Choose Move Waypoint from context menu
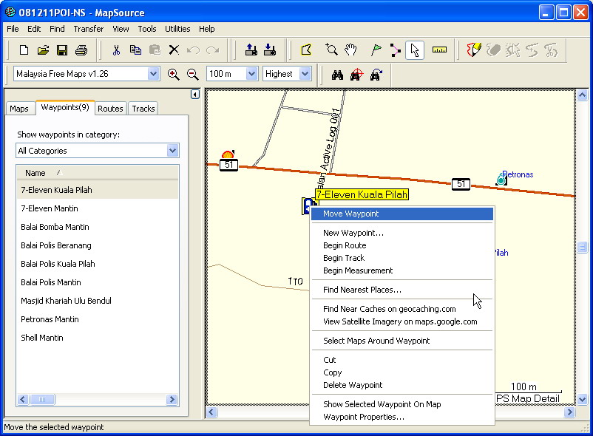 (402, 214)
